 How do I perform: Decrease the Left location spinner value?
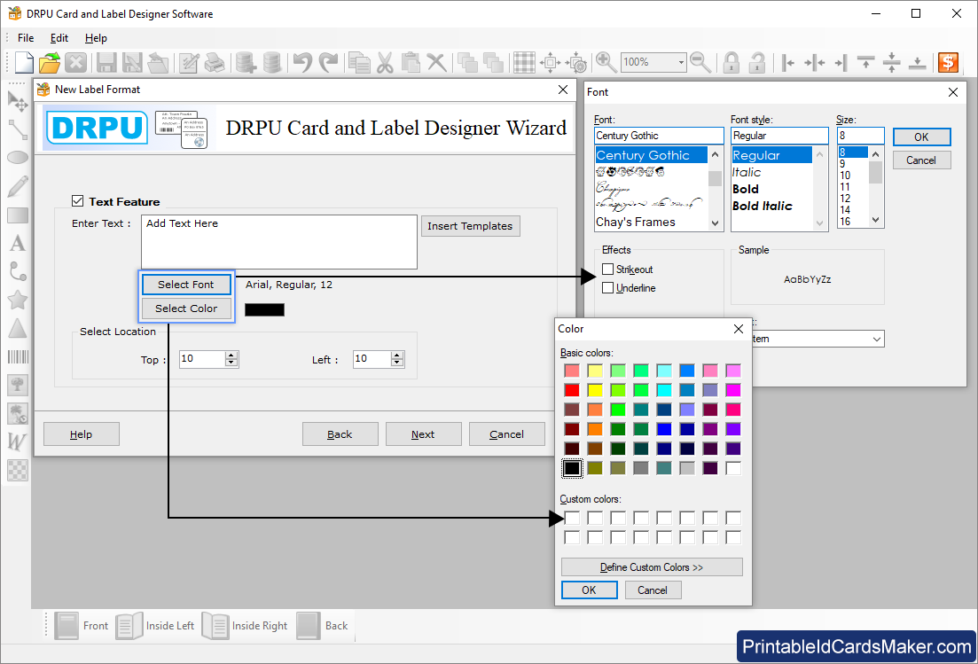pyautogui.click(x=397, y=363)
